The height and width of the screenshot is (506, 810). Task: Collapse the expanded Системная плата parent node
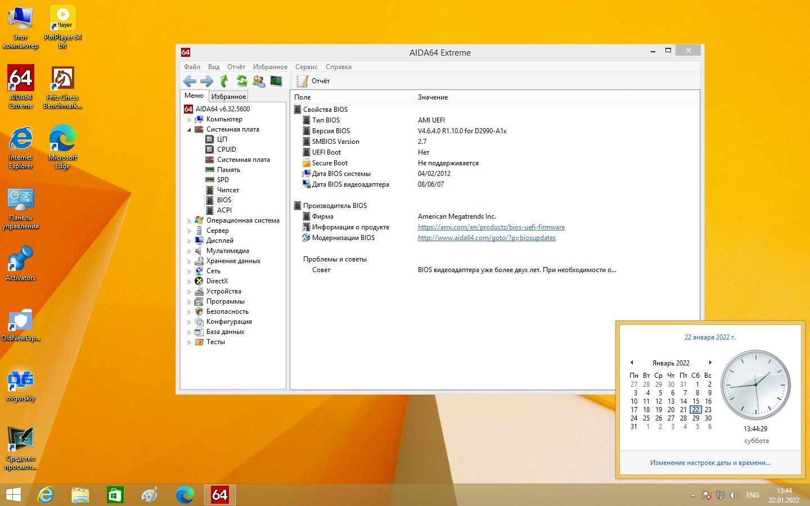(190, 130)
